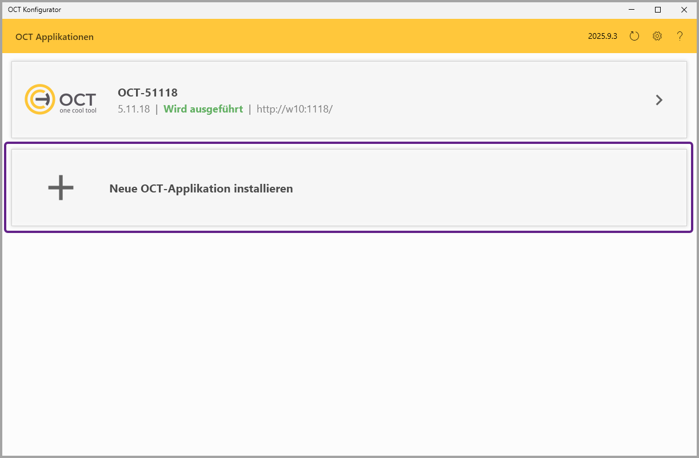Image resolution: width=699 pixels, height=458 pixels.
Task: Click the 5.11.18 version number
Action: (134, 109)
